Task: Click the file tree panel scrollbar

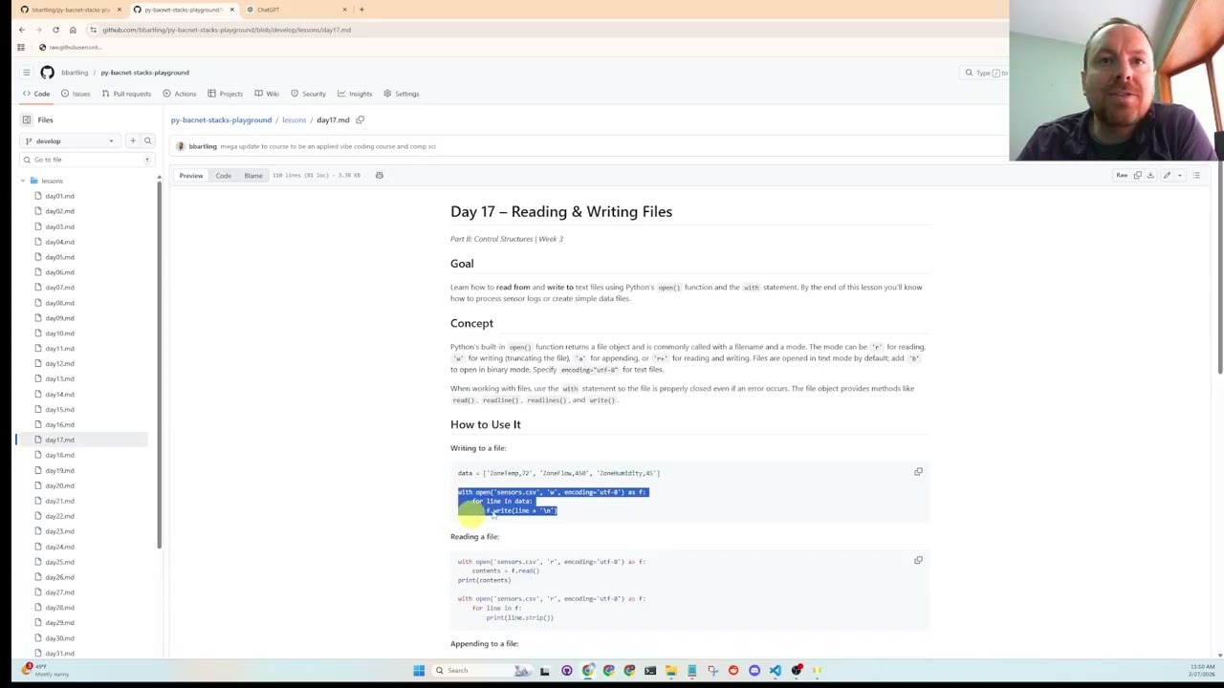Action: click(159, 363)
